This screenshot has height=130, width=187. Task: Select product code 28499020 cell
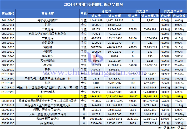8,65
